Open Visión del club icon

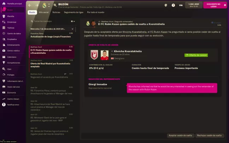point(4,87)
